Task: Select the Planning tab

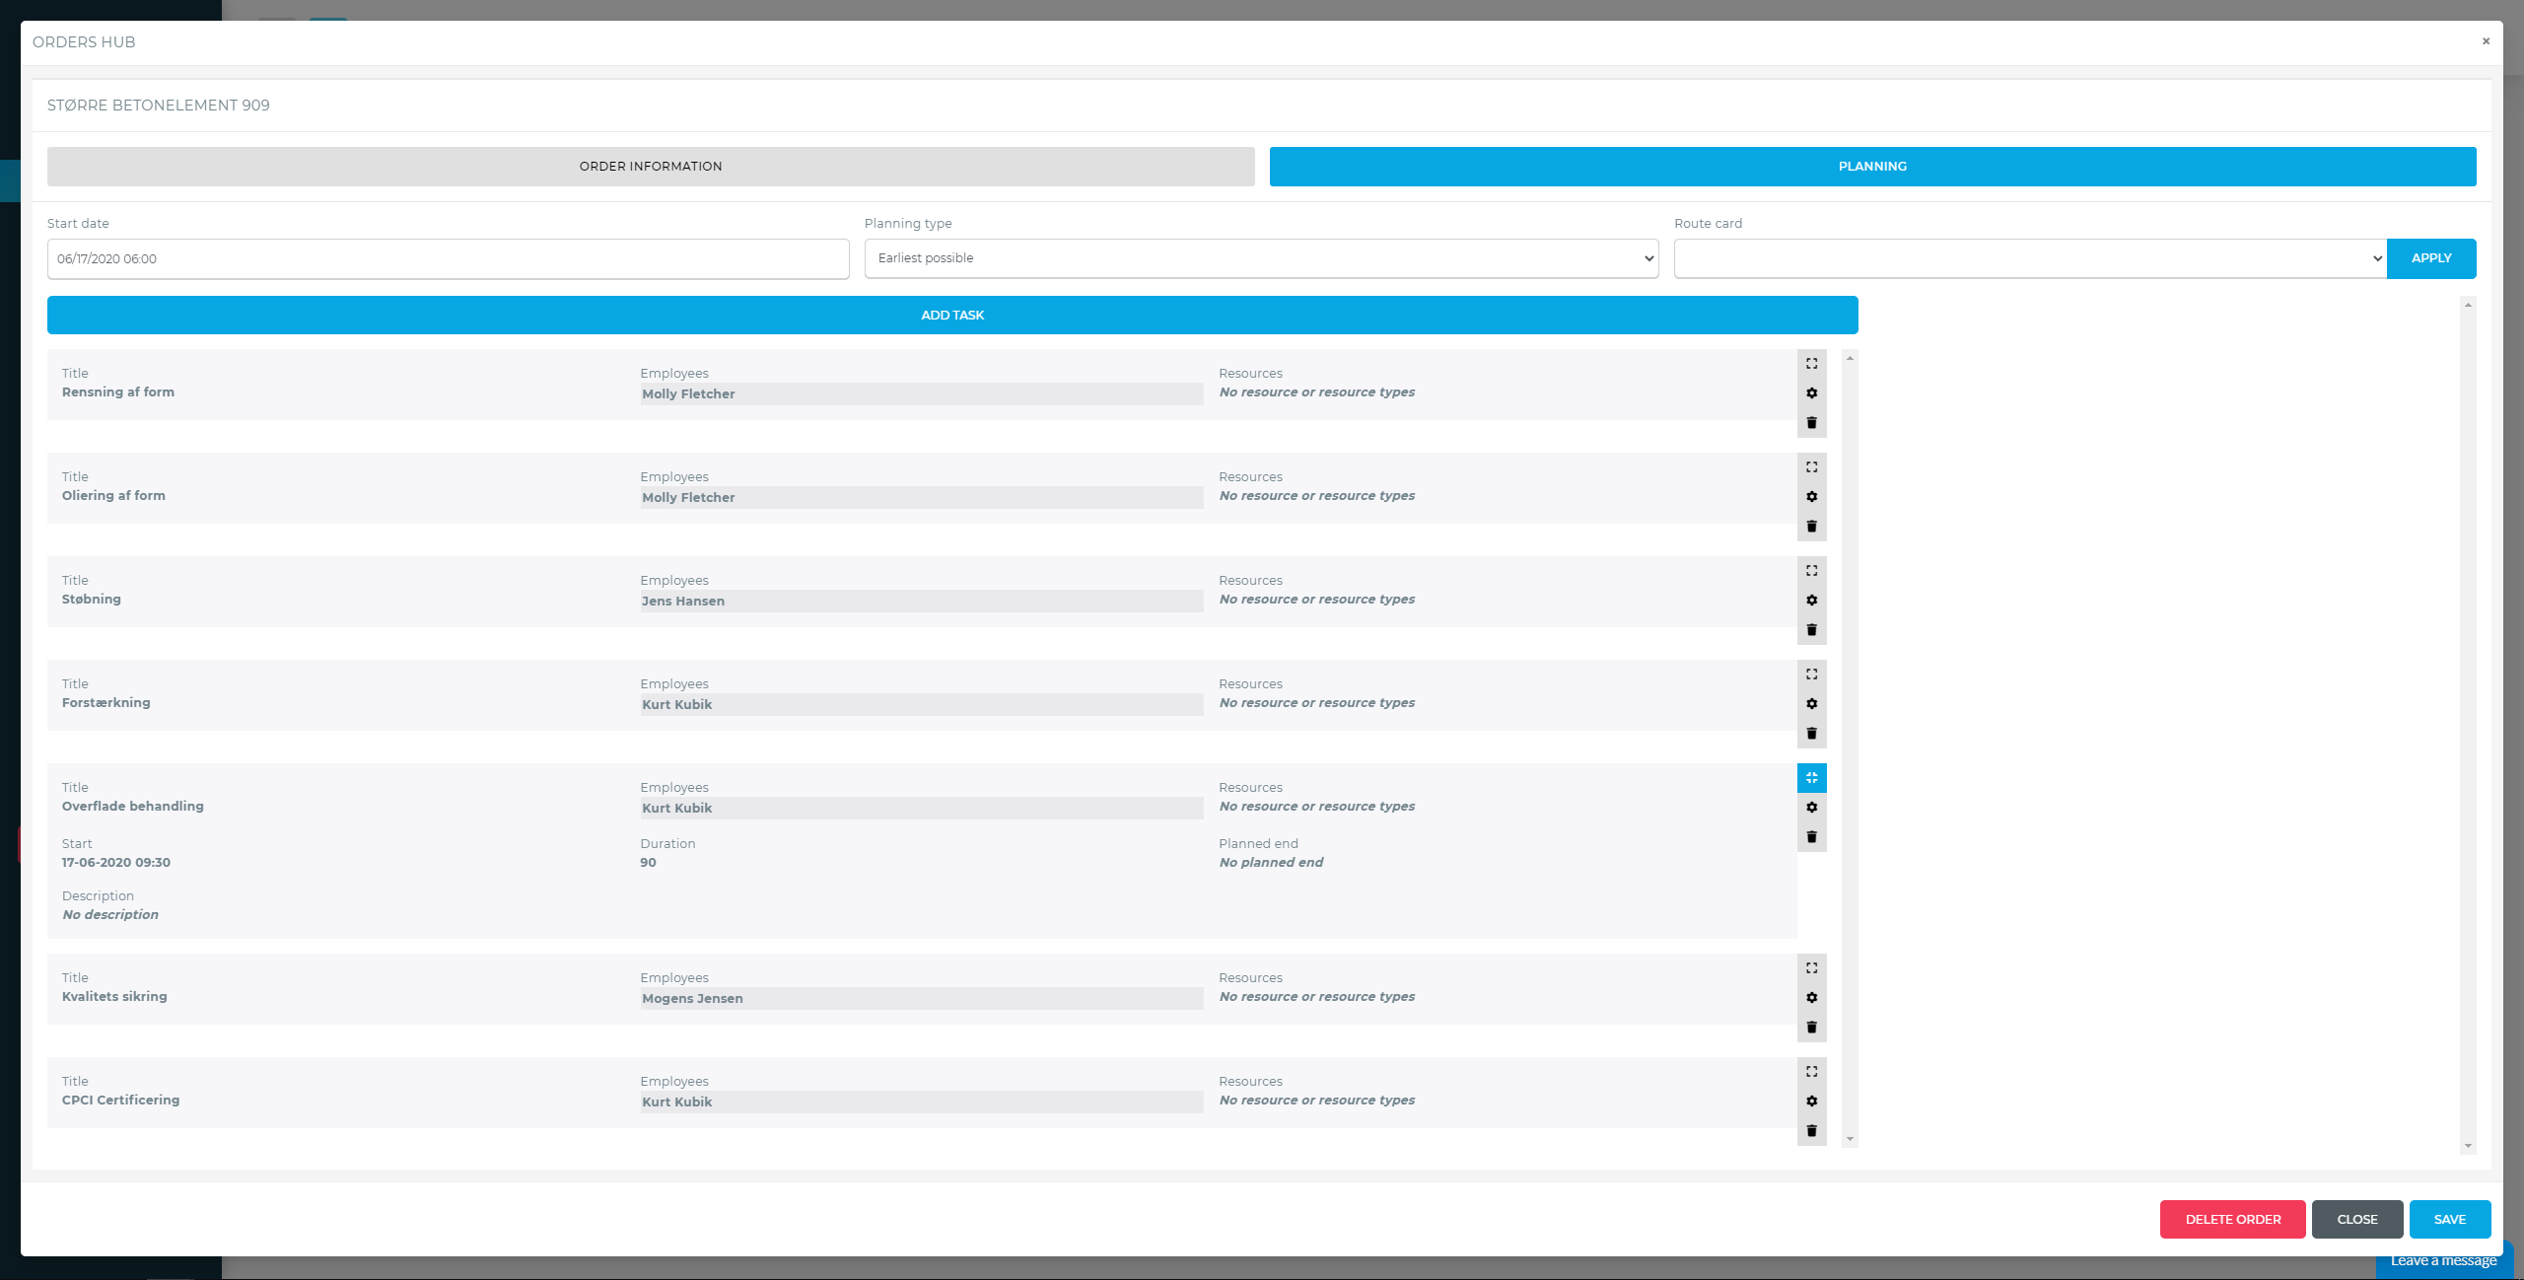Action: pos(1871,167)
